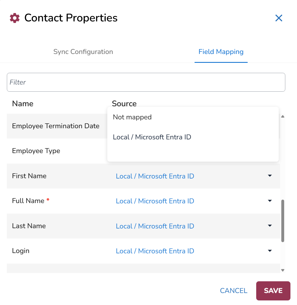The width and height of the screenshot is (297, 305).
Task: Focus the Filter input field
Action: pos(146,82)
